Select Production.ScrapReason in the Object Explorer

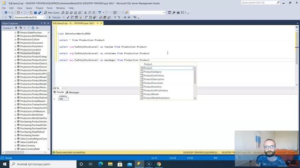coord(33,101)
